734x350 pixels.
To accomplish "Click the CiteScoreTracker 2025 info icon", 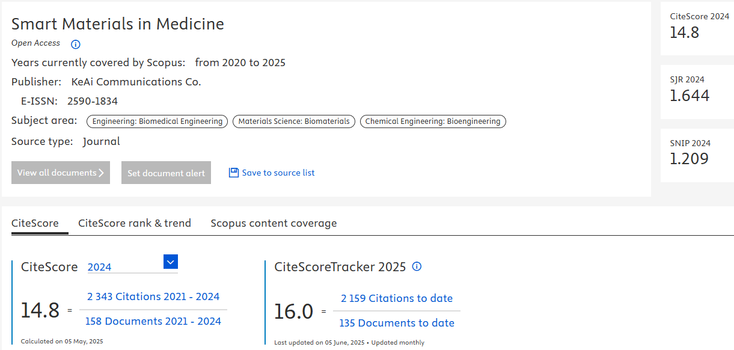I will [417, 266].
